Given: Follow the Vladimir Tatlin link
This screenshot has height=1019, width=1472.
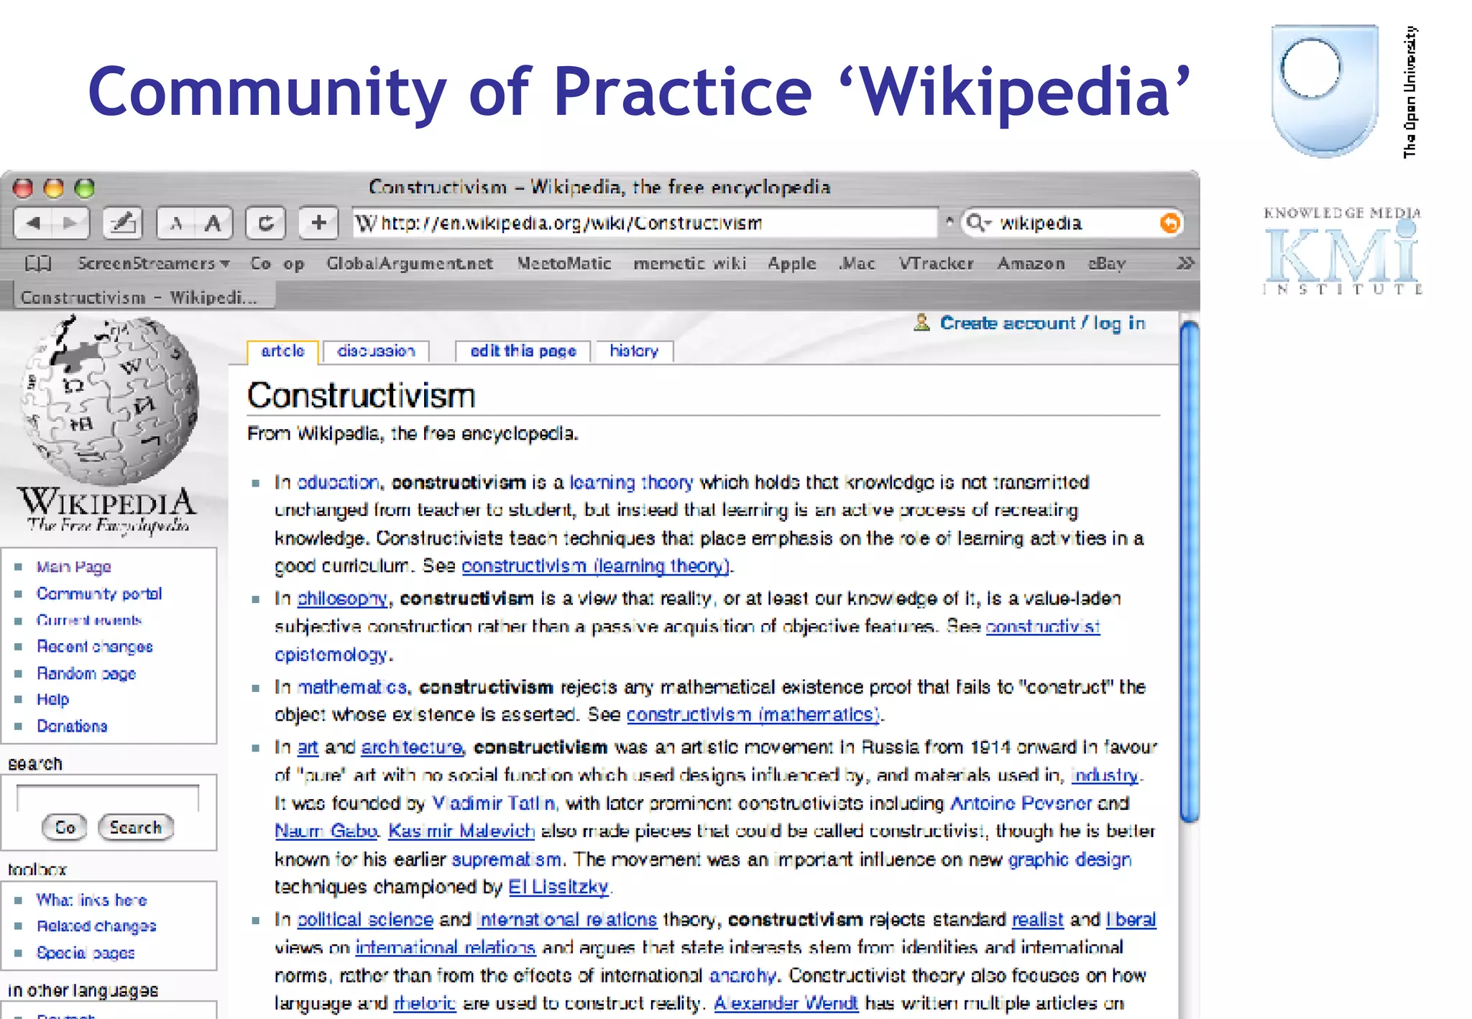Looking at the screenshot, I should coord(493,803).
